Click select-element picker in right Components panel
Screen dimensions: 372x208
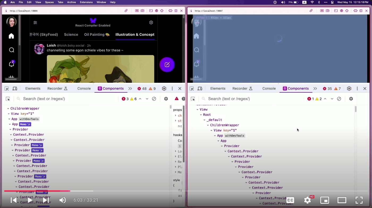coord(193,99)
